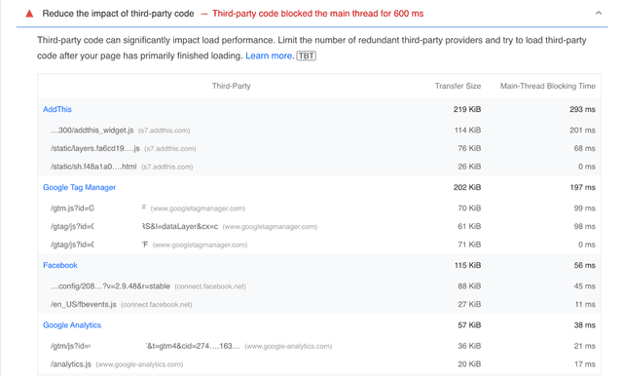
Task: Click the Main-Thread Blocking Time column header
Action: point(547,86)
